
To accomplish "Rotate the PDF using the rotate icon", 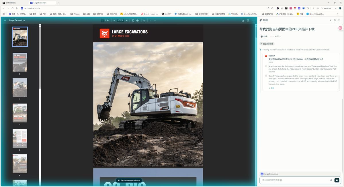I will tap(138, 20).
